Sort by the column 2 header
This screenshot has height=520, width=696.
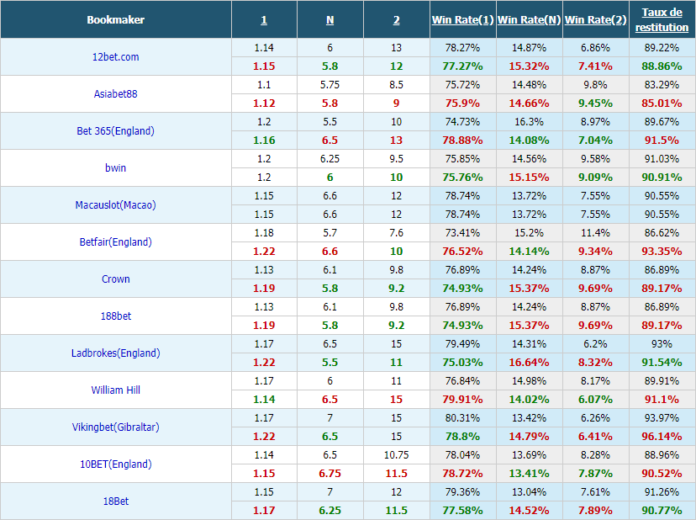[397, 20]
